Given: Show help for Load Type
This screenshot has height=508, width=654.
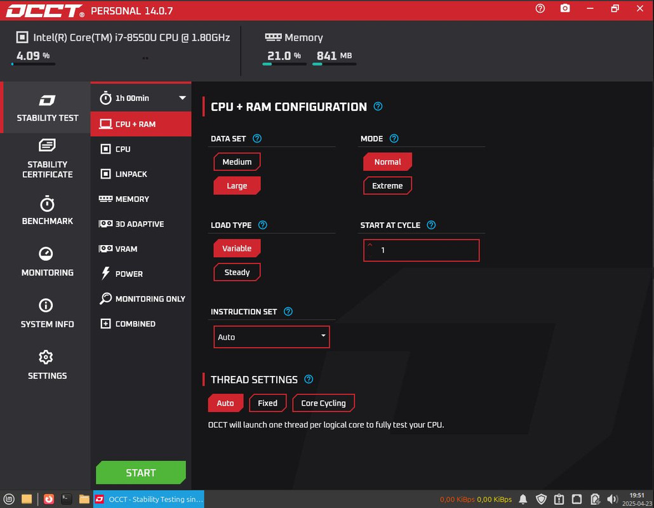Looking at the screenshot, I should tap(262, 225).
